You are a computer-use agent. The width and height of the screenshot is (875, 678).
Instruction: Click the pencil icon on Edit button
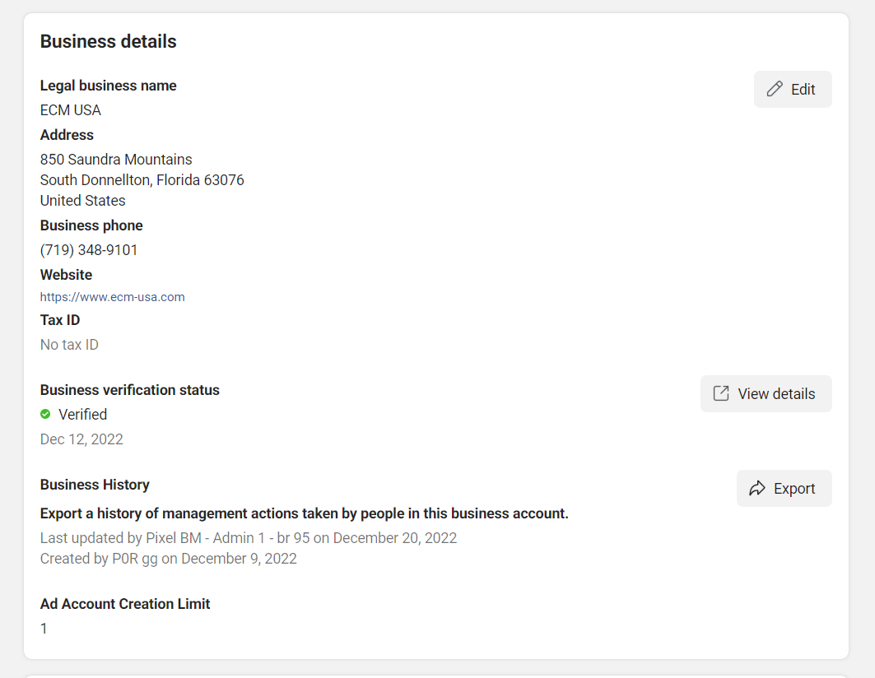[775, 90]
